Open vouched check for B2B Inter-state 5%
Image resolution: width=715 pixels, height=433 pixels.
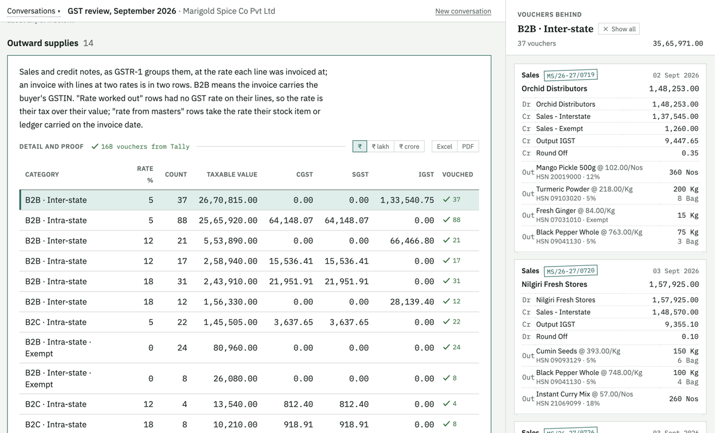452,200
